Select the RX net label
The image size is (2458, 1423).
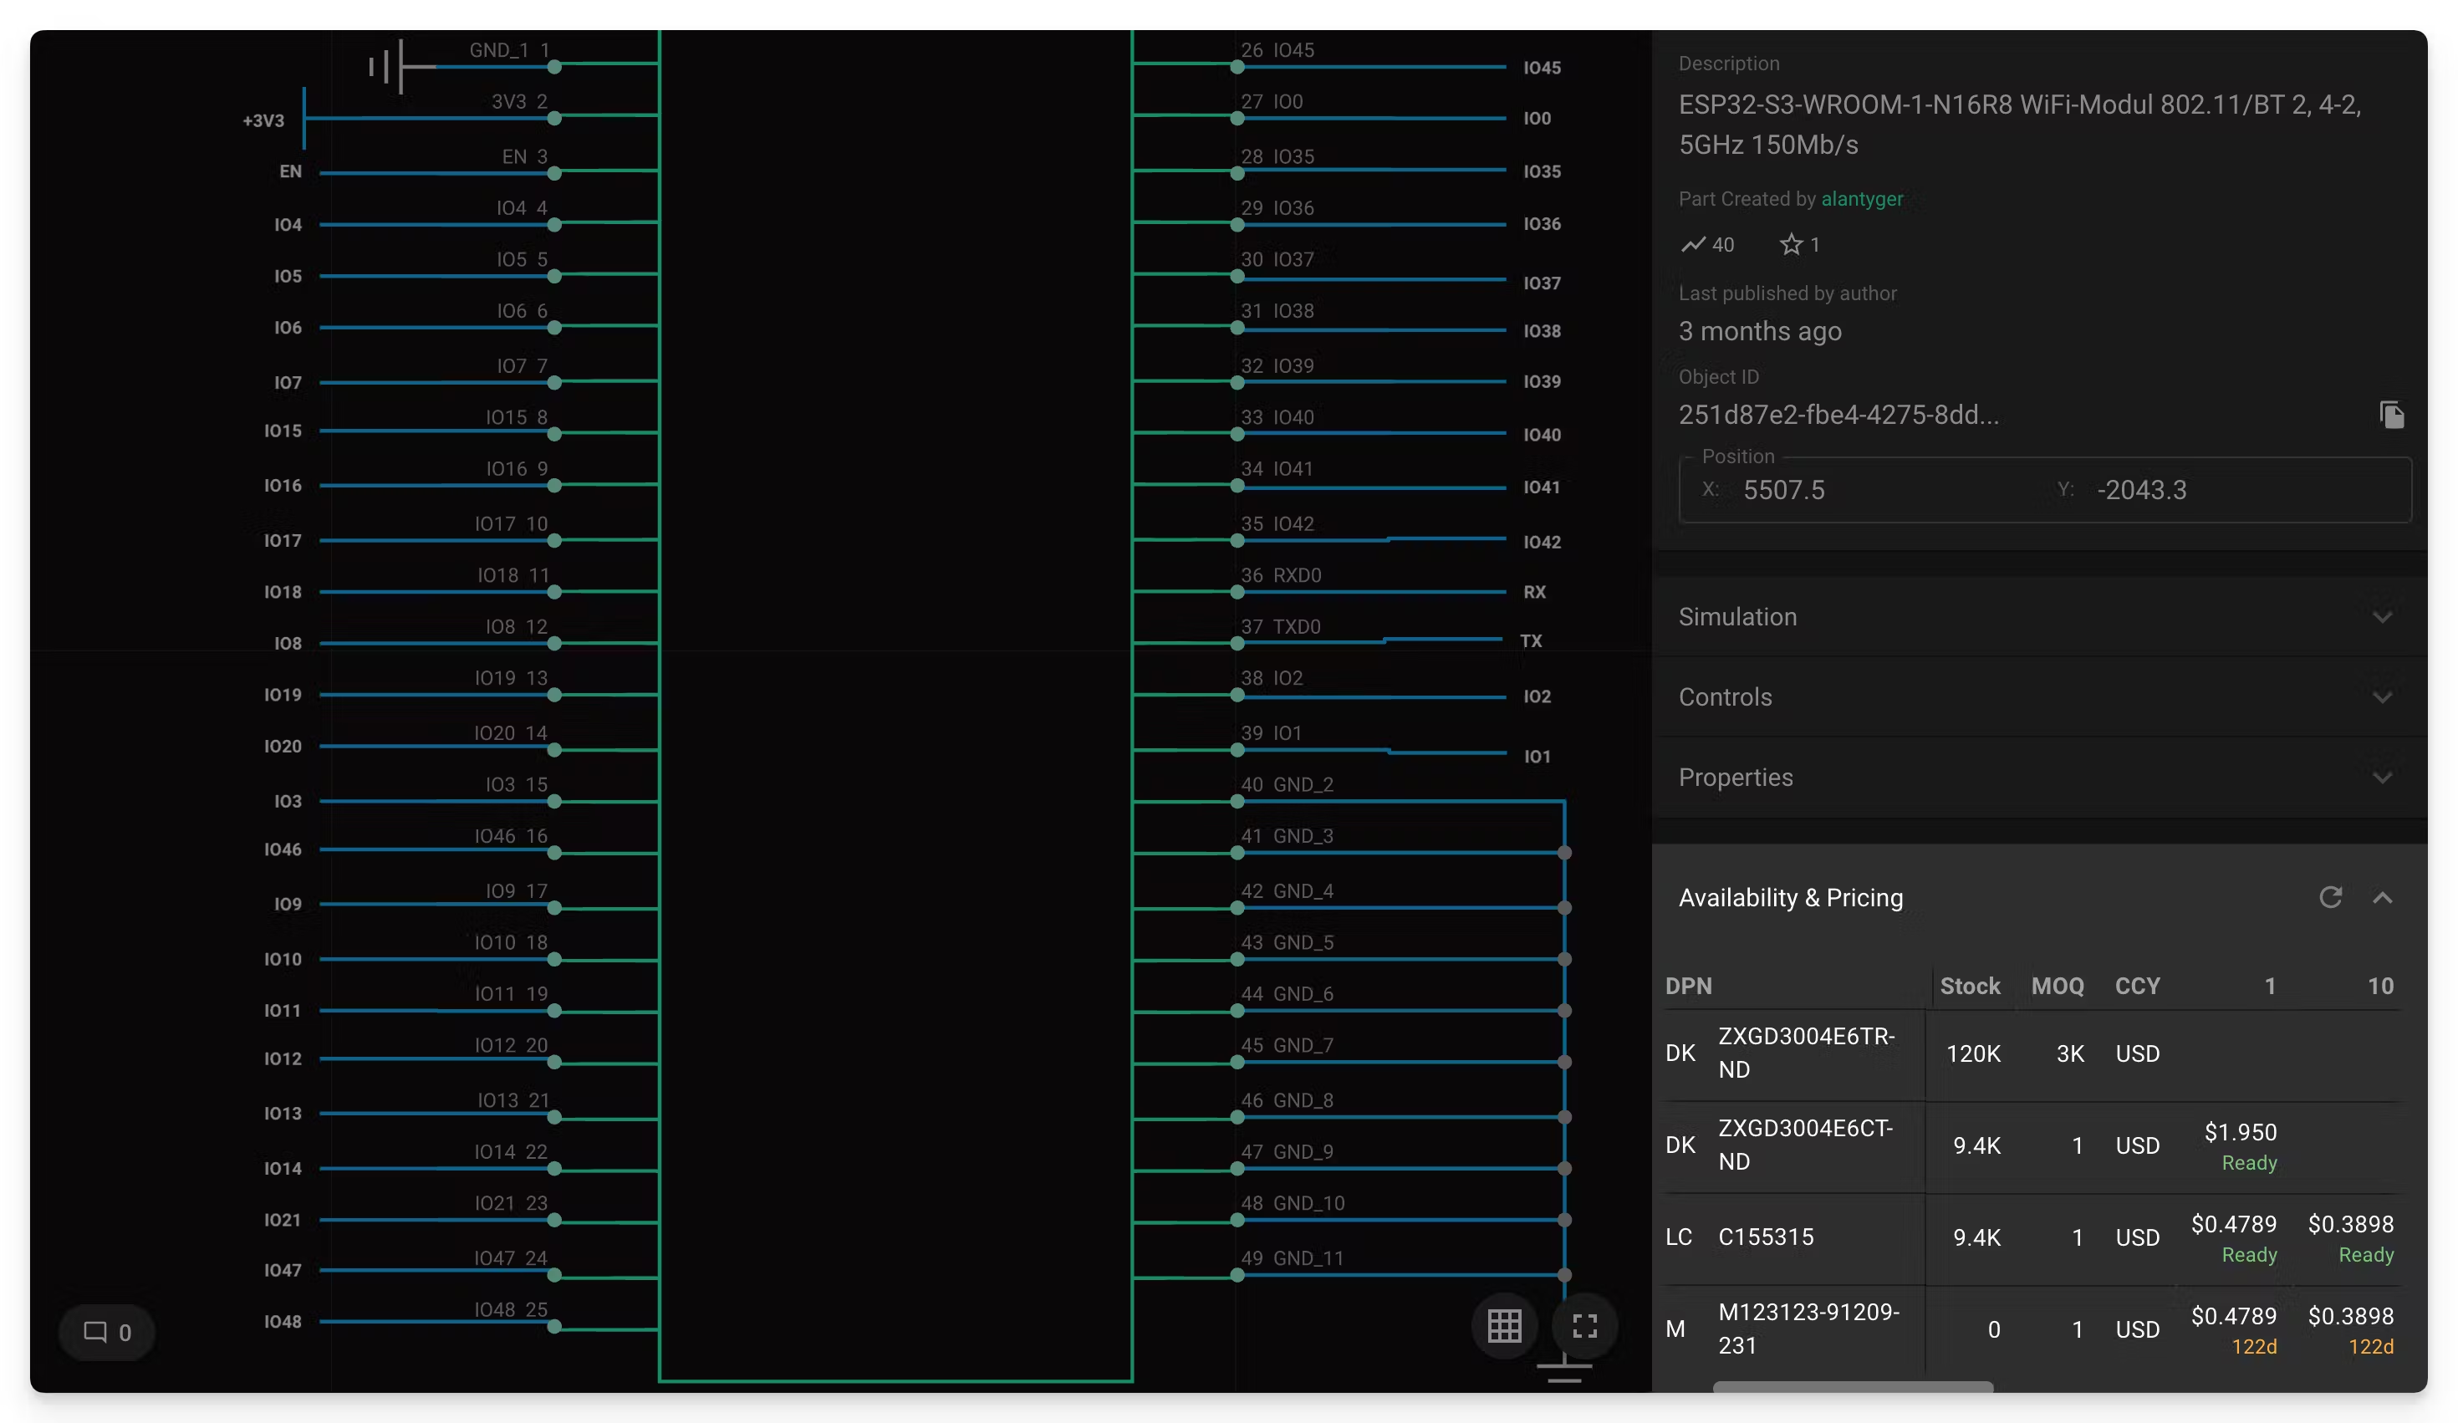click(1534, 592)
